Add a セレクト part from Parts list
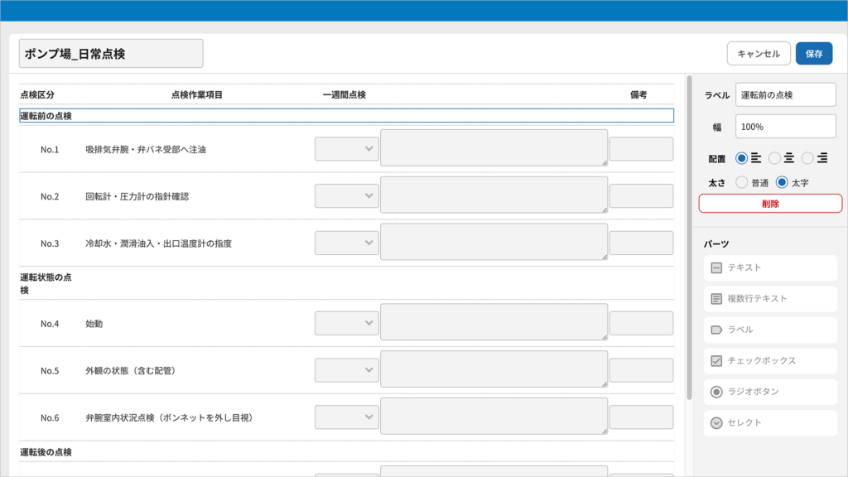 coord(770,423)
